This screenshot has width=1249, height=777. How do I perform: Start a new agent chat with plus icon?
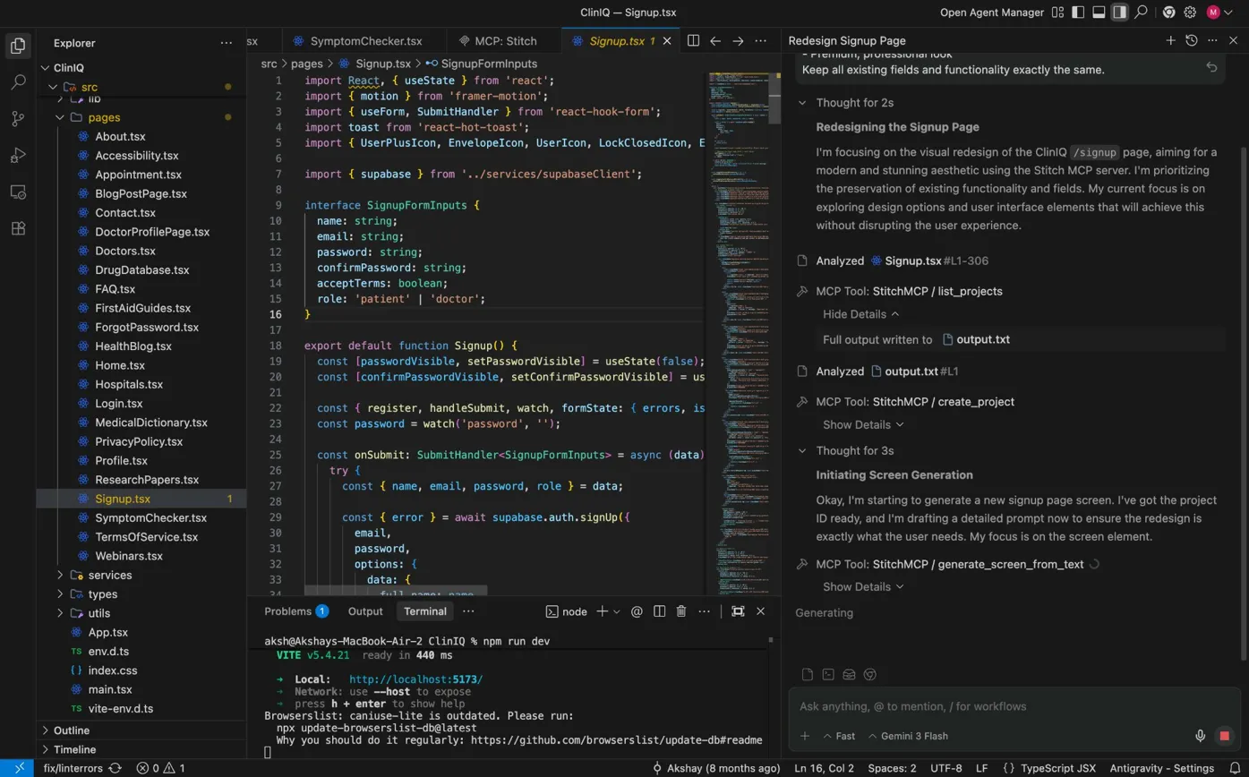pyautogui.click(x=1170, y=41)
